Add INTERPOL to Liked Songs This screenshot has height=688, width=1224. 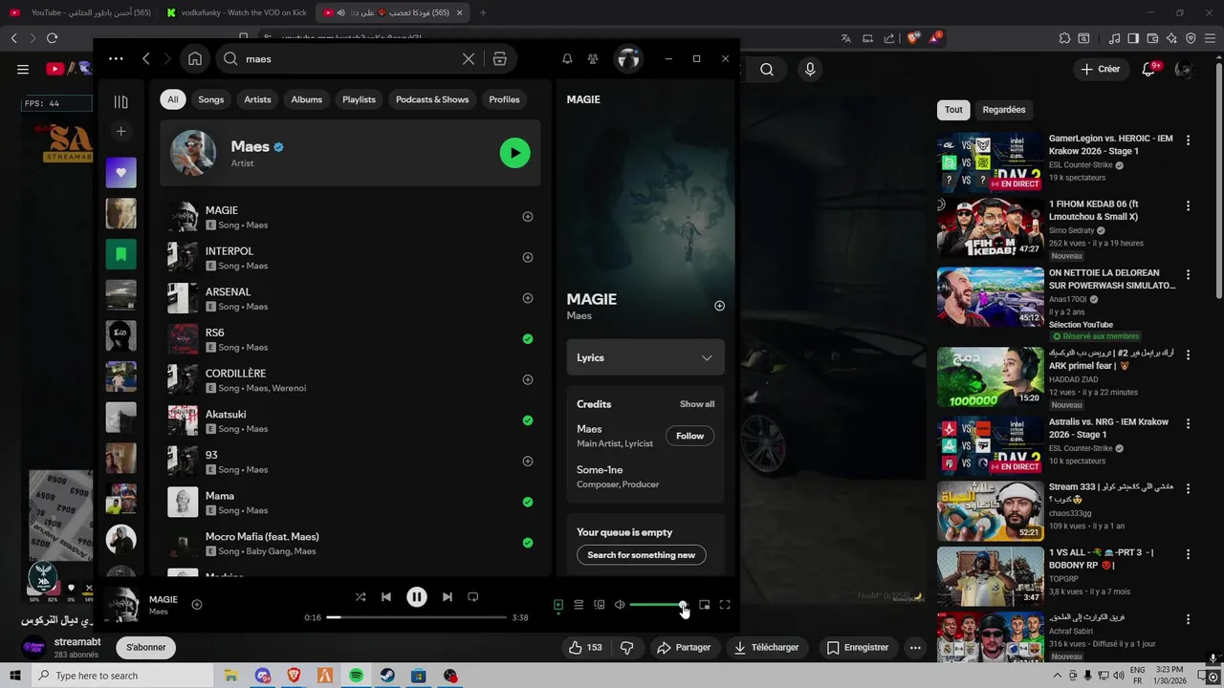pos(528,257)
